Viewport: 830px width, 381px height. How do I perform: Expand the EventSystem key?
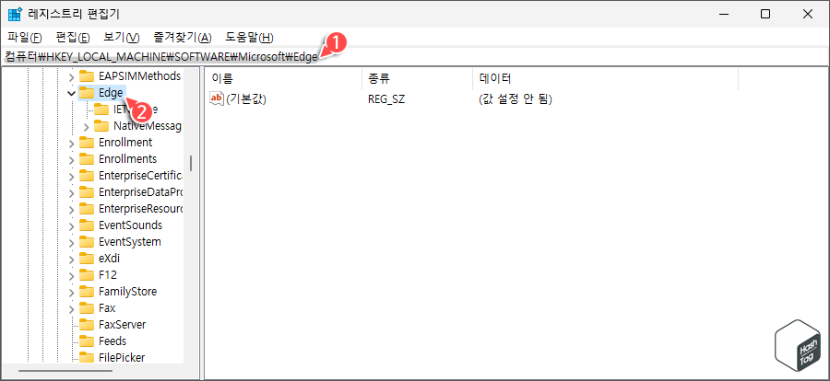pos(72,242)
